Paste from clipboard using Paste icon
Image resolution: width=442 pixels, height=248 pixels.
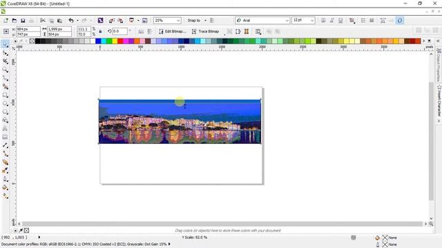(60, 21)
